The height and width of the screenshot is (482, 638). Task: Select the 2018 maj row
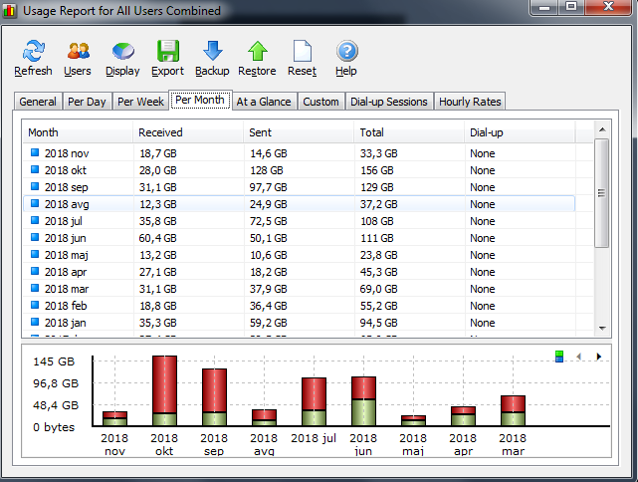[299, 255]
